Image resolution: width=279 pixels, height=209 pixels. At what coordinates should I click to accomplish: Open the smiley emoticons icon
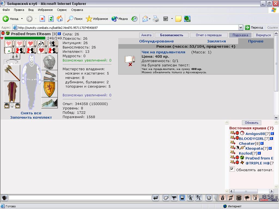pyautogui.click(x=209, y=198)
